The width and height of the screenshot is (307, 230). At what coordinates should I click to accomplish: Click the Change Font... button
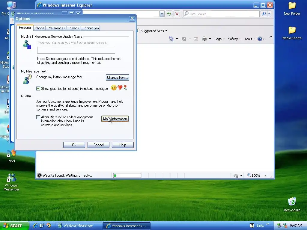(x=118, y=78)
